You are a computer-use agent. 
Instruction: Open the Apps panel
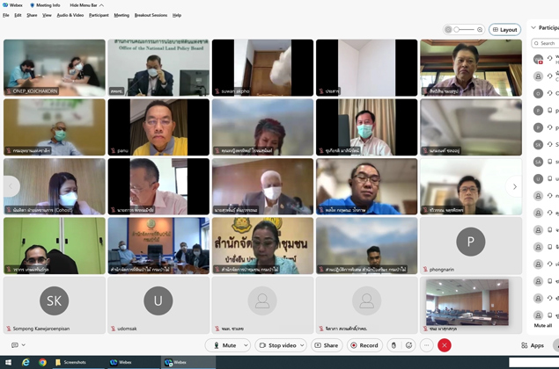tap(533, 345)
